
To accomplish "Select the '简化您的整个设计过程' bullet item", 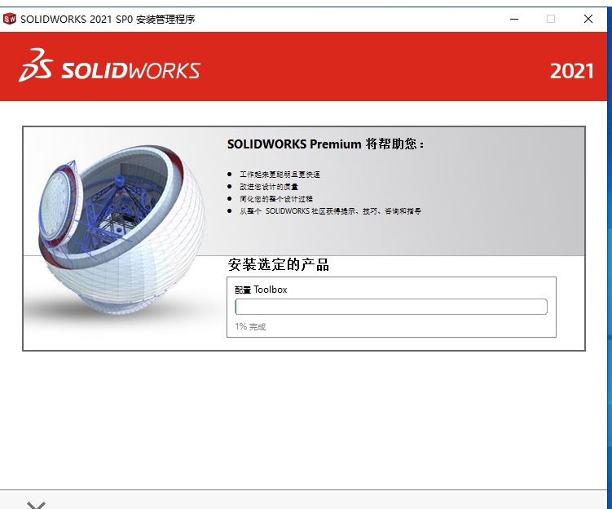I will pos(276,199).
